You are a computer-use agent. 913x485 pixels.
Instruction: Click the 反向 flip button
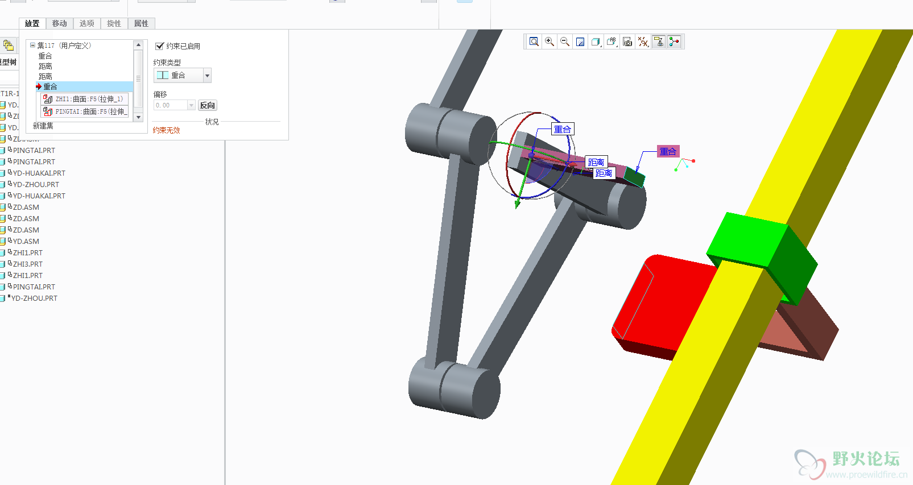coord(208,105)
